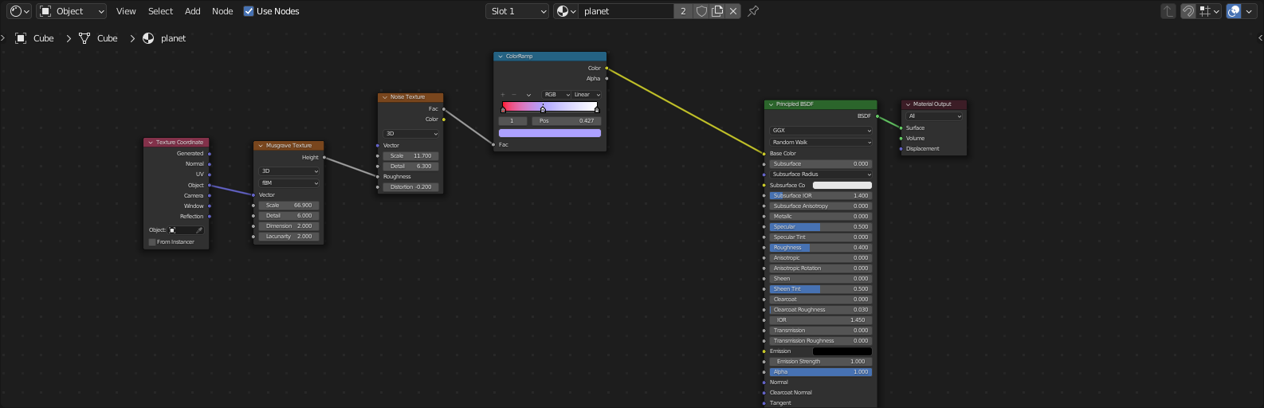1264x408 pixels.
Task: Open the purple ColorRamp stop color swatch
Action: click(550, 133)
